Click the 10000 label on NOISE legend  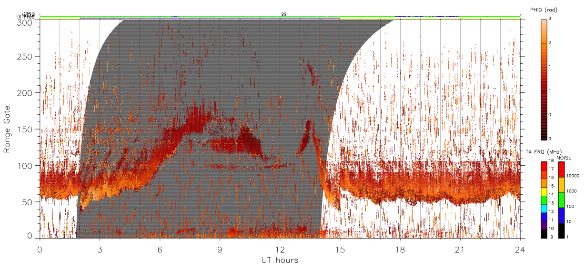pyautogui.click(x=574, y=176)
